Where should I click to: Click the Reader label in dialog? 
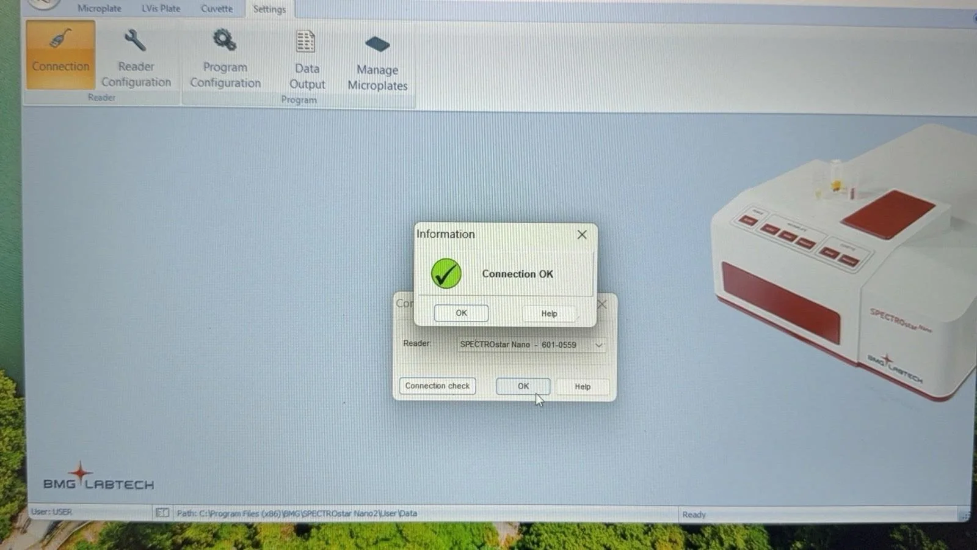(x=417, y=343)
